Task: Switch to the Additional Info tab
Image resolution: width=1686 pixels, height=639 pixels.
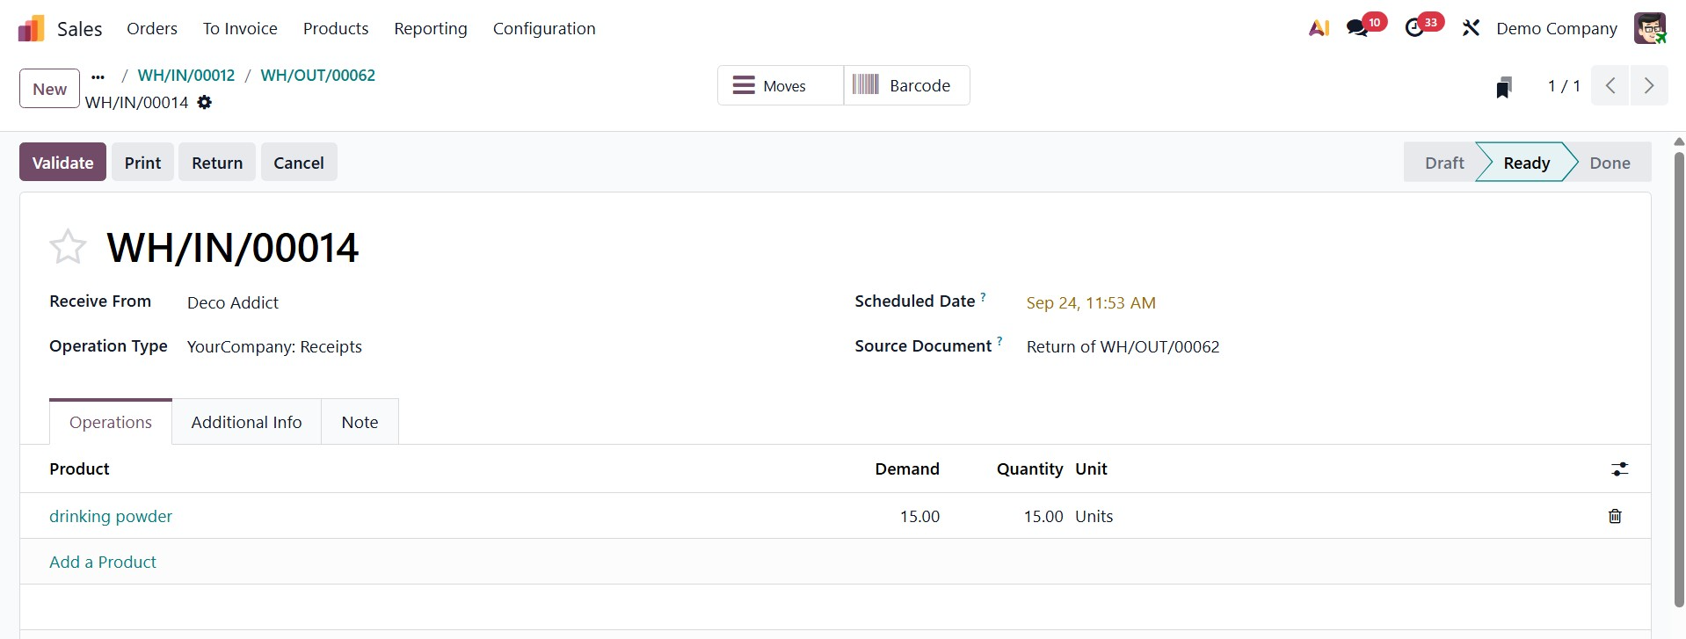Action: coord(246,422)
